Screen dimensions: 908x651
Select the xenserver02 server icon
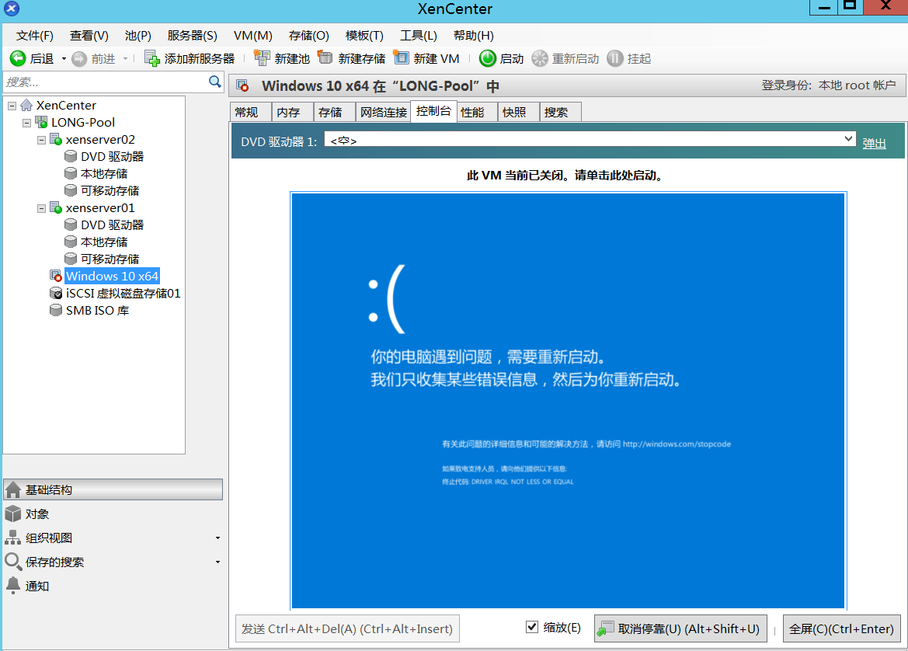(x=56, y=140)
